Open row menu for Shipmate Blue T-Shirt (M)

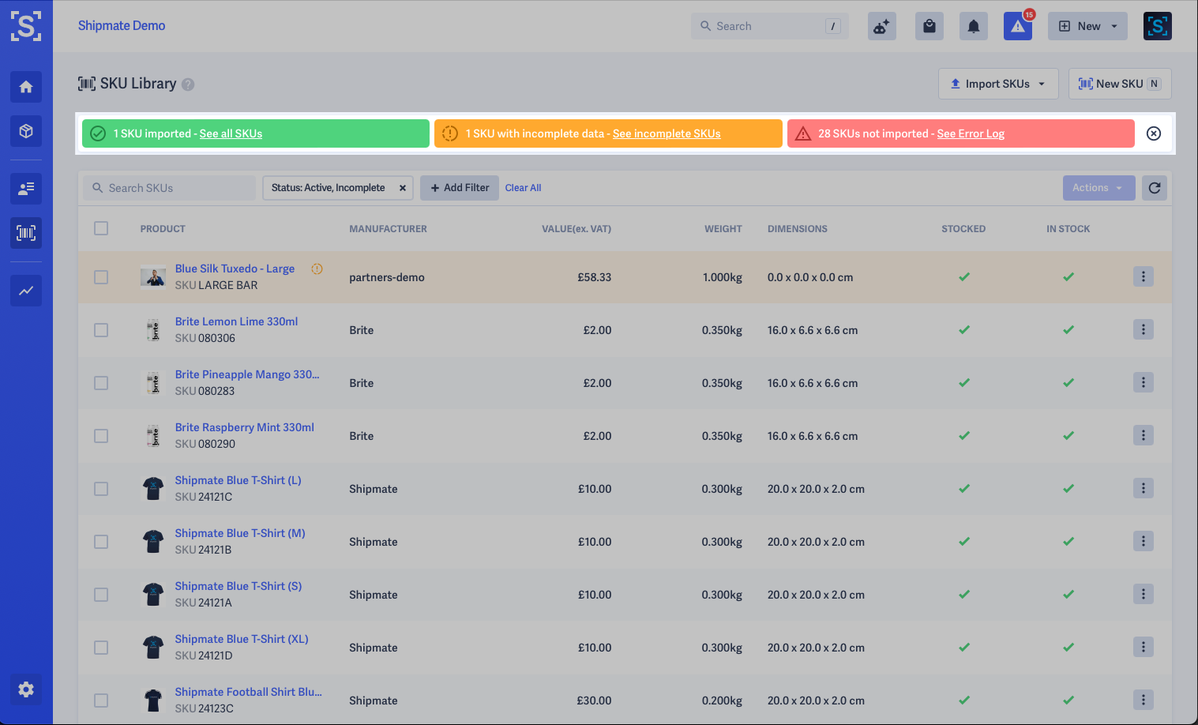[x=1143, y=541]
